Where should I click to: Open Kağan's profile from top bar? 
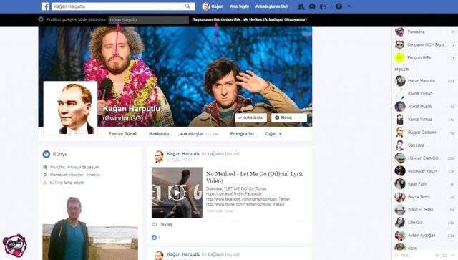click(x=213, y=6)
